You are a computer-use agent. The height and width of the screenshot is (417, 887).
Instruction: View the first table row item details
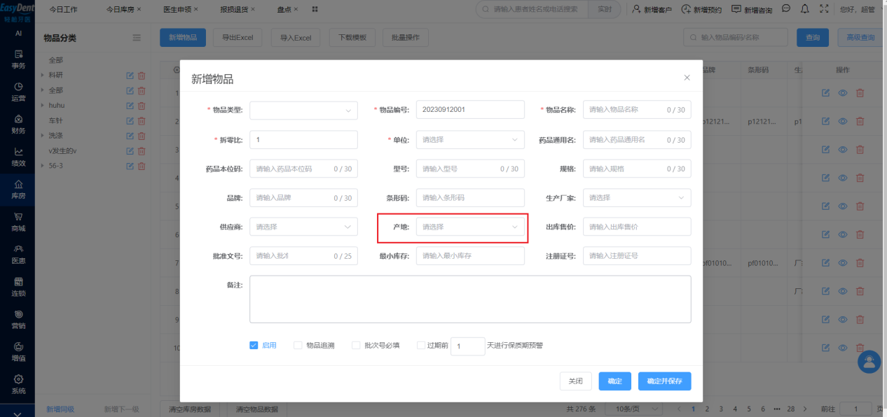(x=844, y=92)
